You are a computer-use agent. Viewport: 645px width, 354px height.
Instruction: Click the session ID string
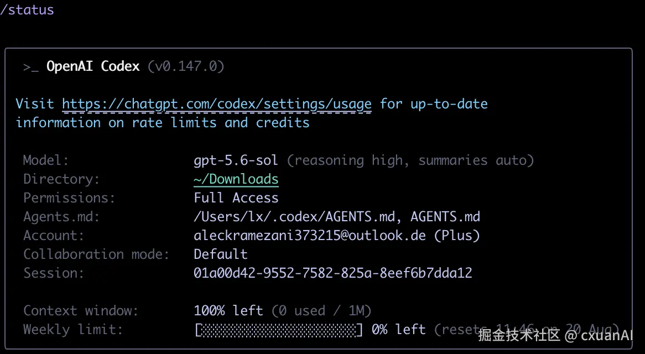coord(333,273)
